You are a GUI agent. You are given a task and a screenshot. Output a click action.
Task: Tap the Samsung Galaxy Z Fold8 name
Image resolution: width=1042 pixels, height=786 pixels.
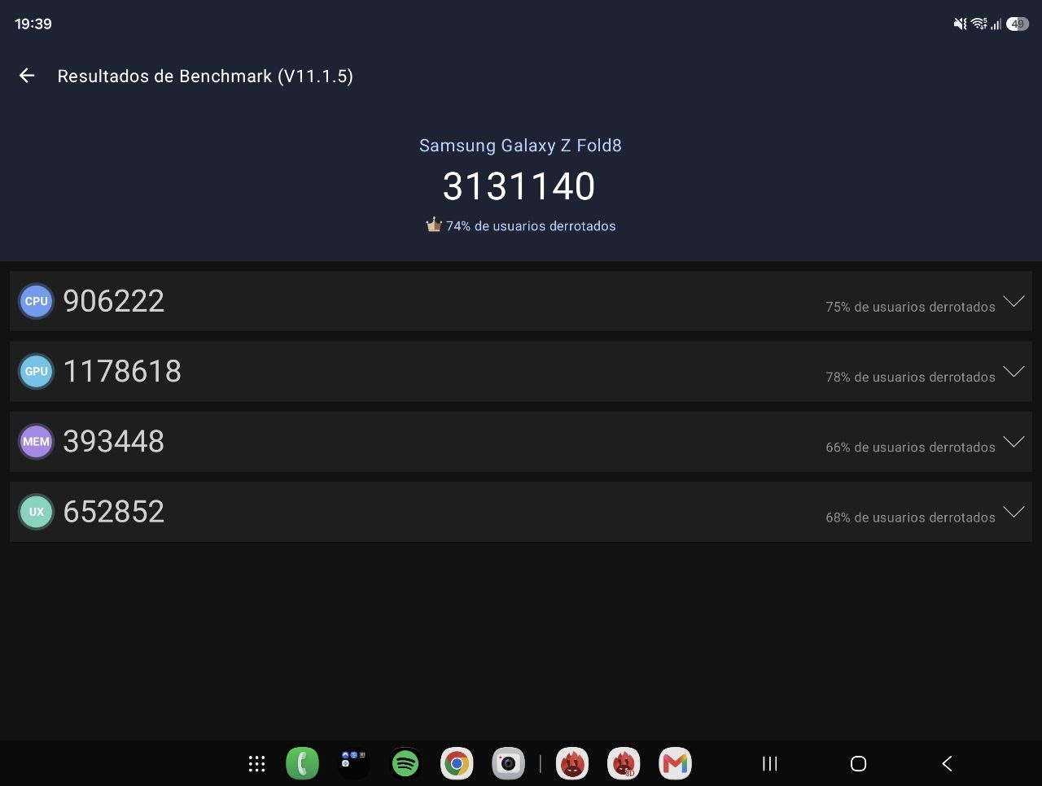pyautogui.click(x=520, y=146)
